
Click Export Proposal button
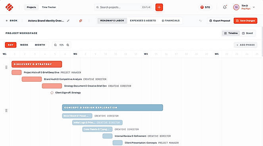[220, 21]
